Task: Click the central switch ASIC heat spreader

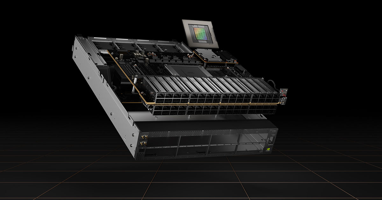Action: point(188,71)
